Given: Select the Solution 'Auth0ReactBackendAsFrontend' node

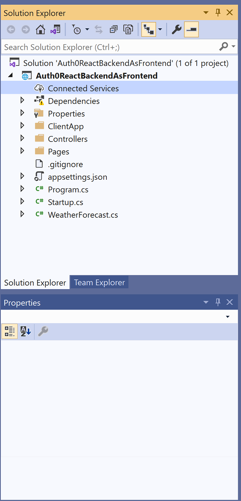Looking at the screenshot, I should pos(126,63).
